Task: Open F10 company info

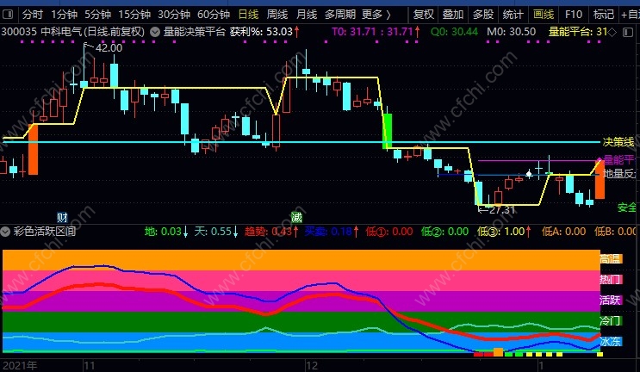Action: tap(574, 15)
